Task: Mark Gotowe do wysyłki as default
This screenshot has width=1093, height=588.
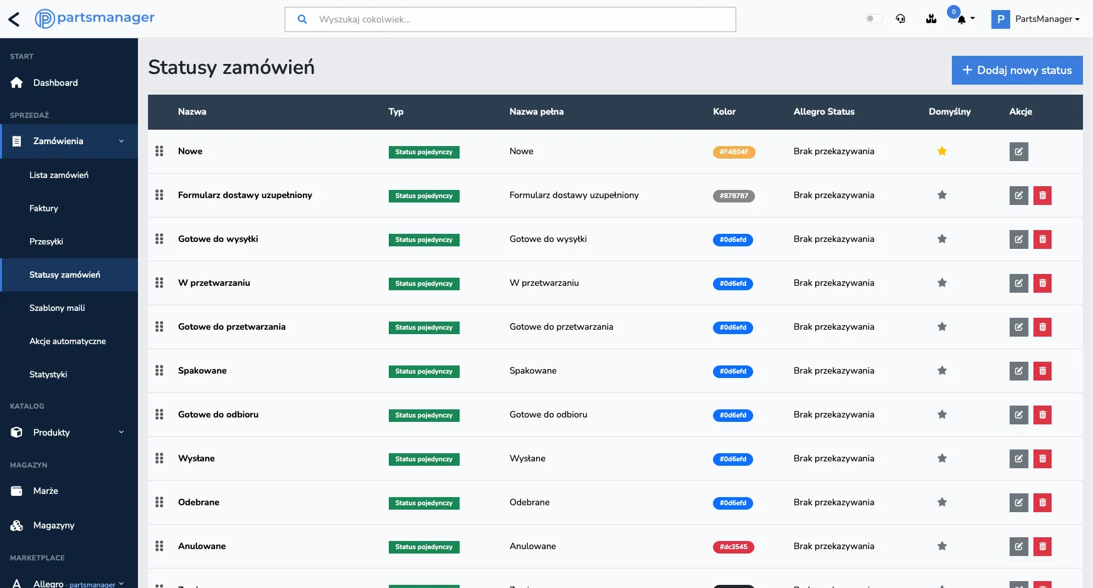Action: click(x=942, y=239)
